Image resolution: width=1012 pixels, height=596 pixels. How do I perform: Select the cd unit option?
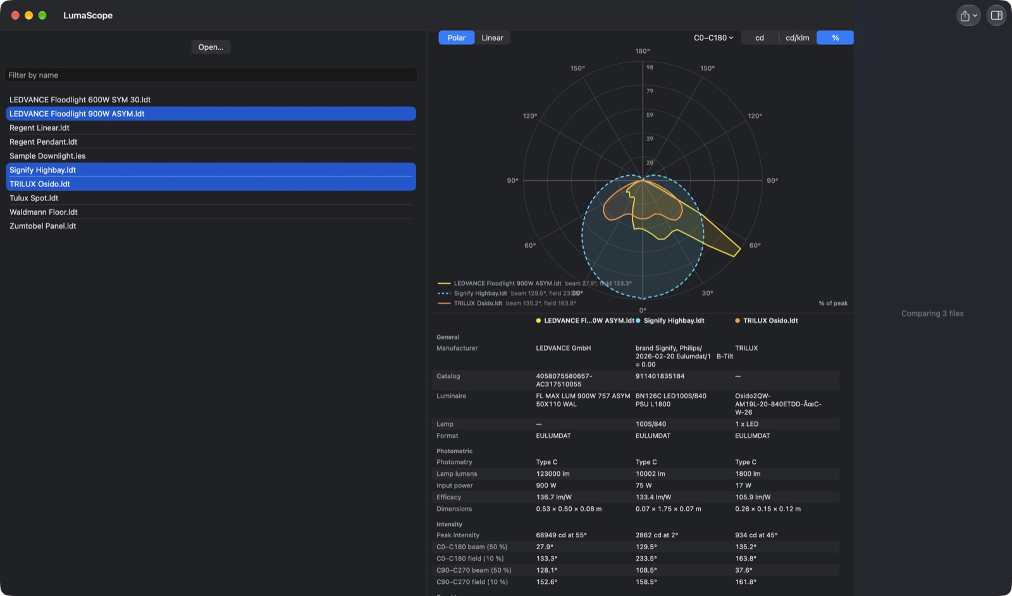(x=760, y=38)
